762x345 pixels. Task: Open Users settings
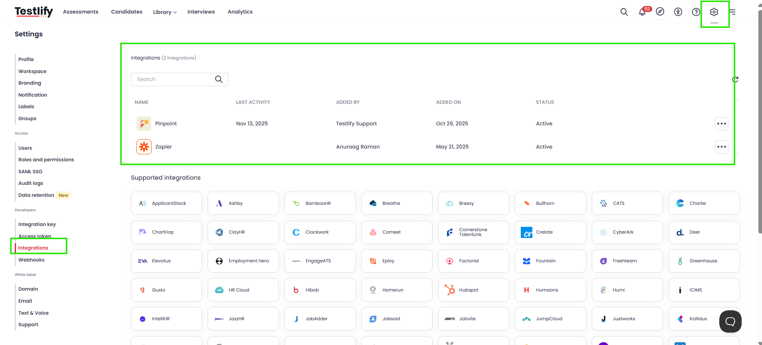pyautogui.click(x=25, y=148)
